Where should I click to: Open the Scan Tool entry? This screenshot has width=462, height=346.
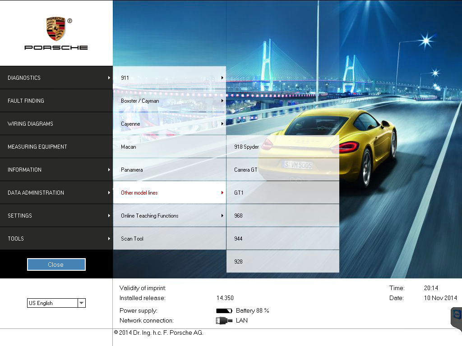tap(169, 239)
